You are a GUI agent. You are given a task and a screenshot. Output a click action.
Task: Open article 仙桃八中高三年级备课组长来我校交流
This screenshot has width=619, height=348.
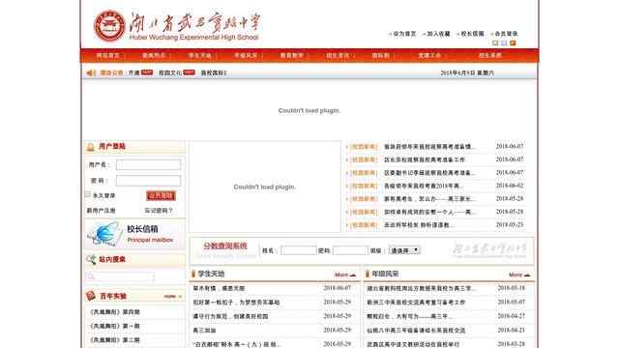(x=416, y=331)
